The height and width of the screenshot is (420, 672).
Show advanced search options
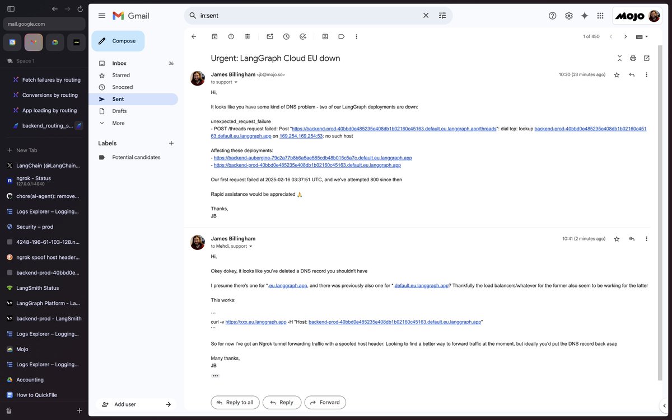(x=442, y=16)
